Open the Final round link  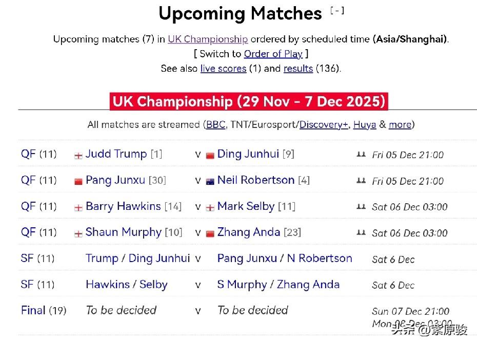(33, 310)
